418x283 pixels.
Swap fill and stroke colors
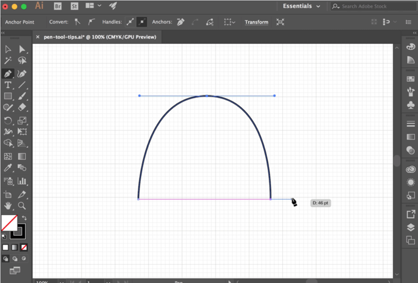(24, 218)
